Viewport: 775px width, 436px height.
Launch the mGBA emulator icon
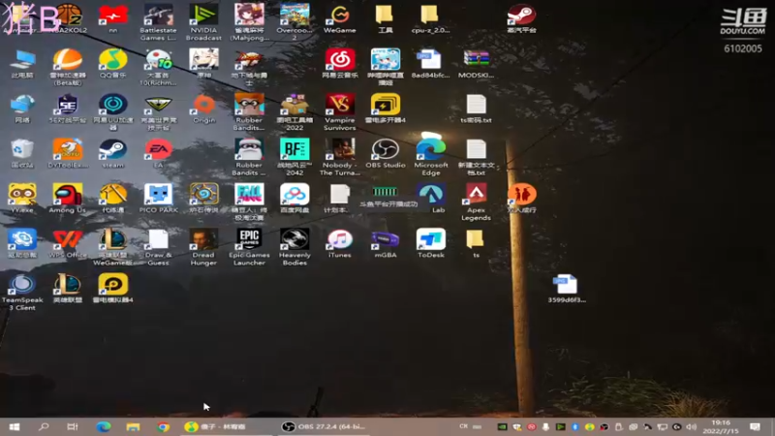[x=385, y=244]
